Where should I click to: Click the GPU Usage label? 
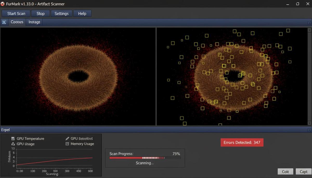(25, 144)
